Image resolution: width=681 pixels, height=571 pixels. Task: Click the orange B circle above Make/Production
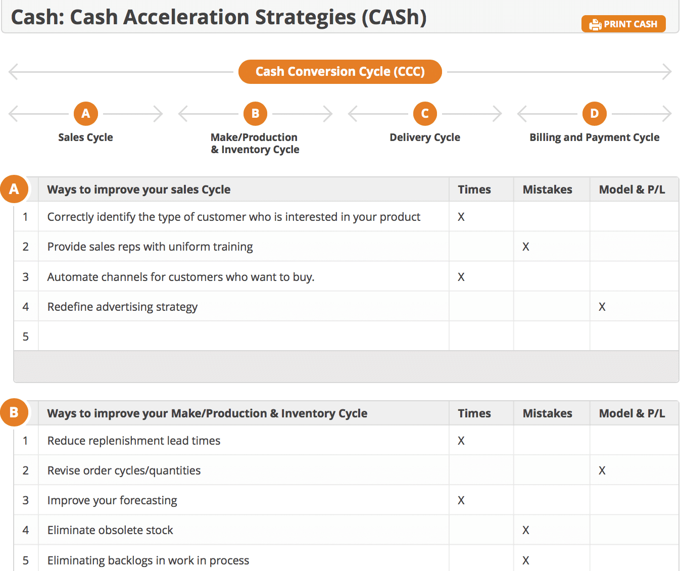255,114
